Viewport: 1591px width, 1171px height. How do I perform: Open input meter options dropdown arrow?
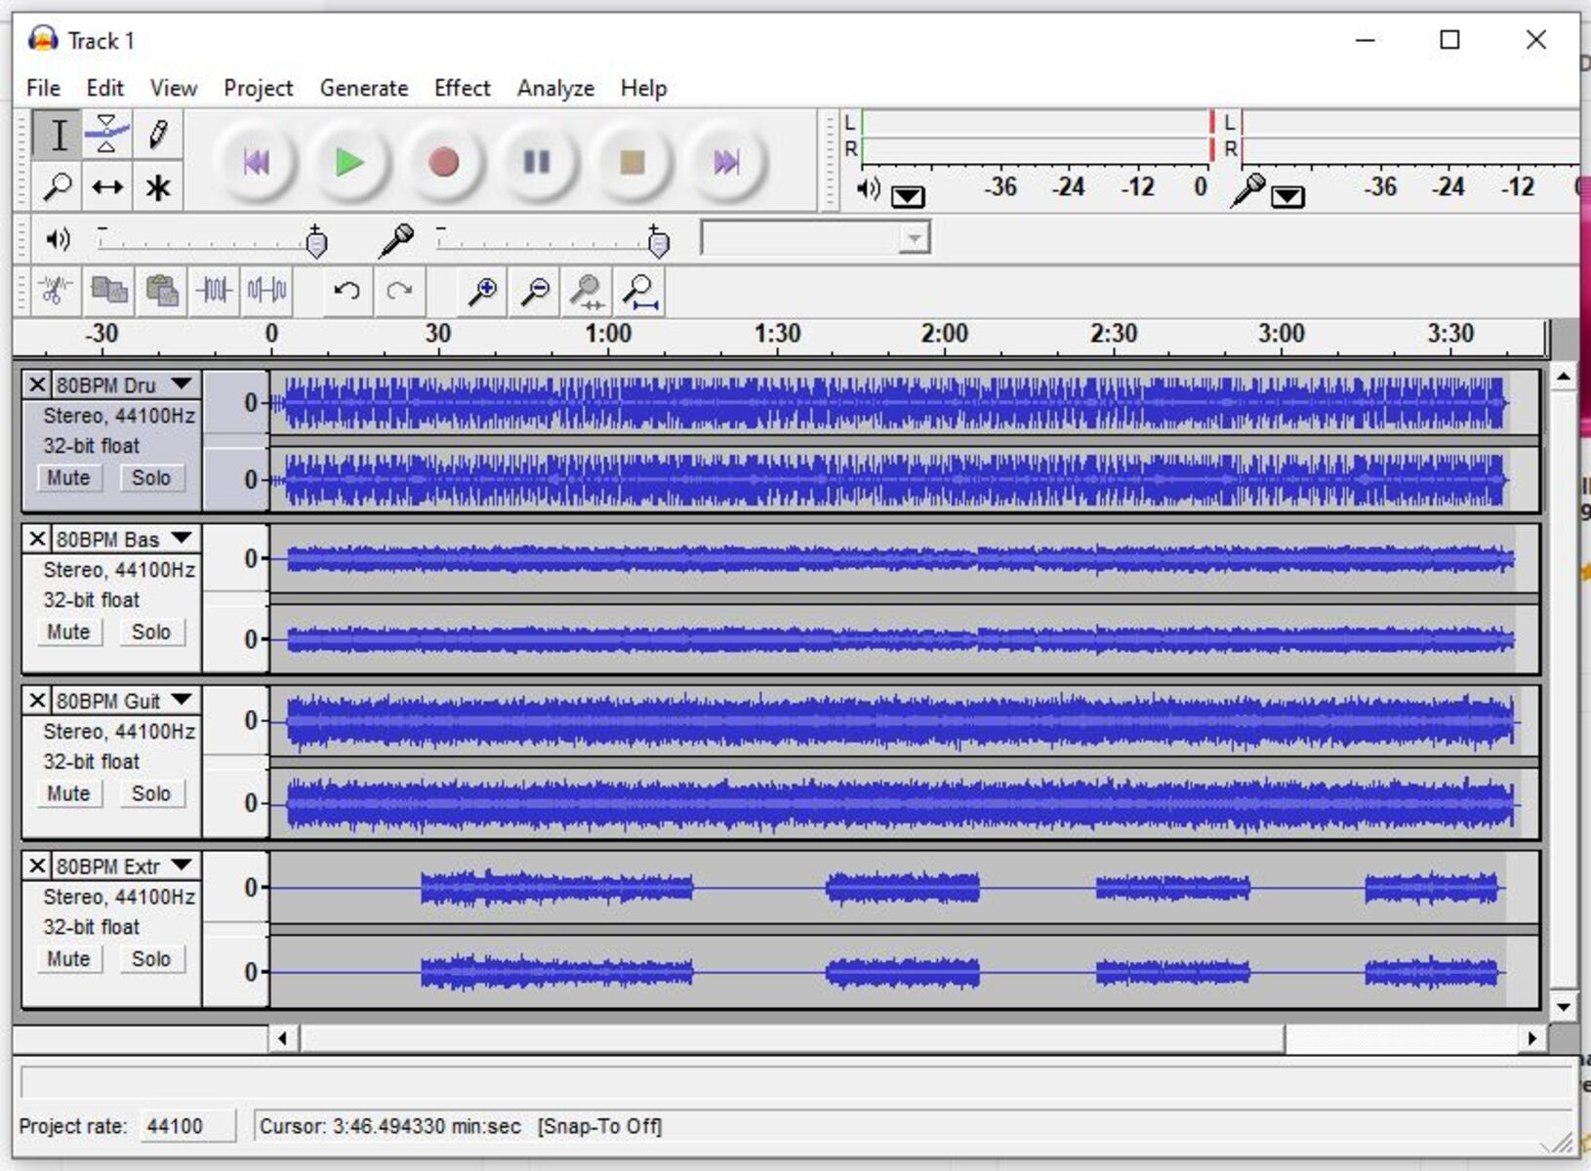tap(1287, 197)
